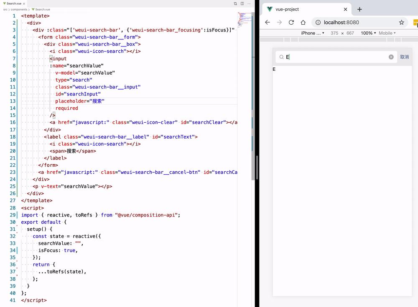Viewport: 418px width, 307px height.
Task: Open the Mobile throttling dropdown
Action: point(386,33)
